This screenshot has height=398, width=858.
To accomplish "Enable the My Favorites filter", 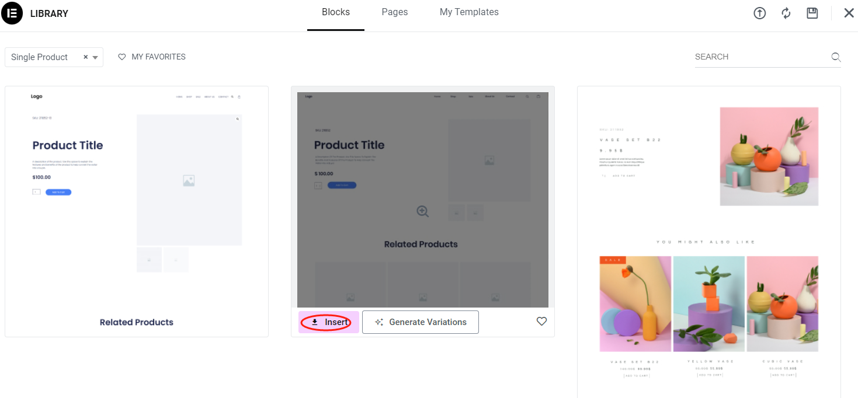I will click(152, 57).
